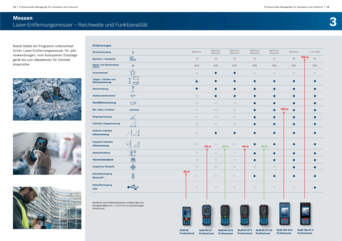Click the 'GLM 50-27 CG Professional' product name
This screenshot has width=342, height=241.
click(x=264, y=232)
